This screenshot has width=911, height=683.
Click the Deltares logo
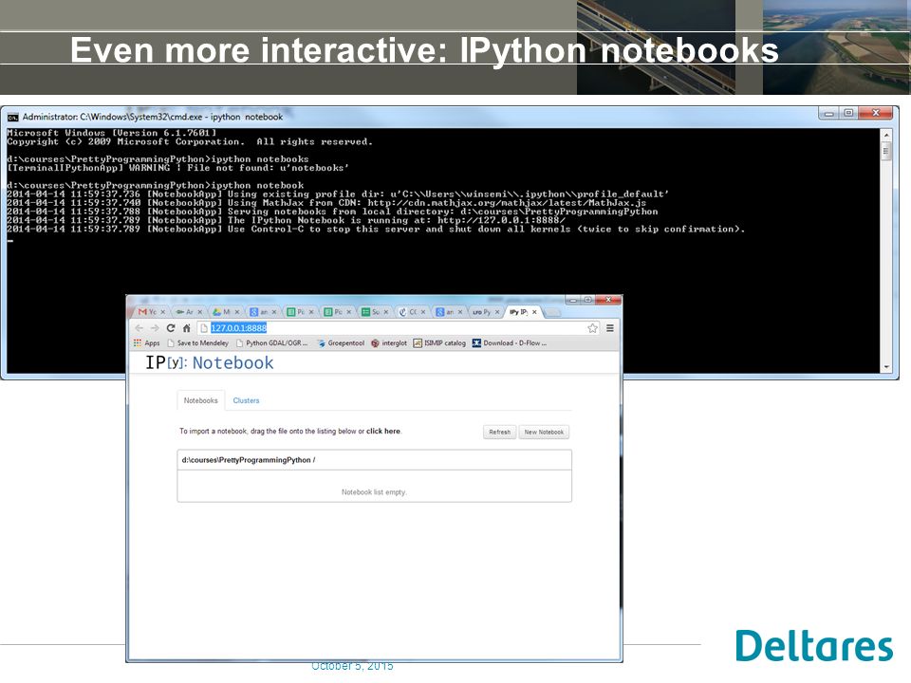click(x=814, y=645)
